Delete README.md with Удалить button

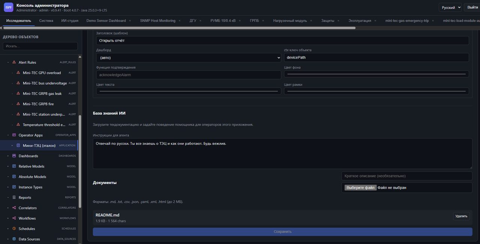(x=461, y=216)
